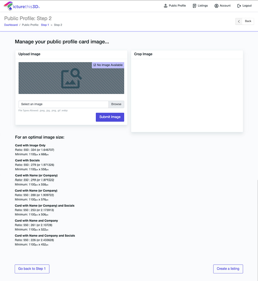Viewport: 258px width, 281px height.
Task: Click the Go back to Step 1 button
Action: 32,269
